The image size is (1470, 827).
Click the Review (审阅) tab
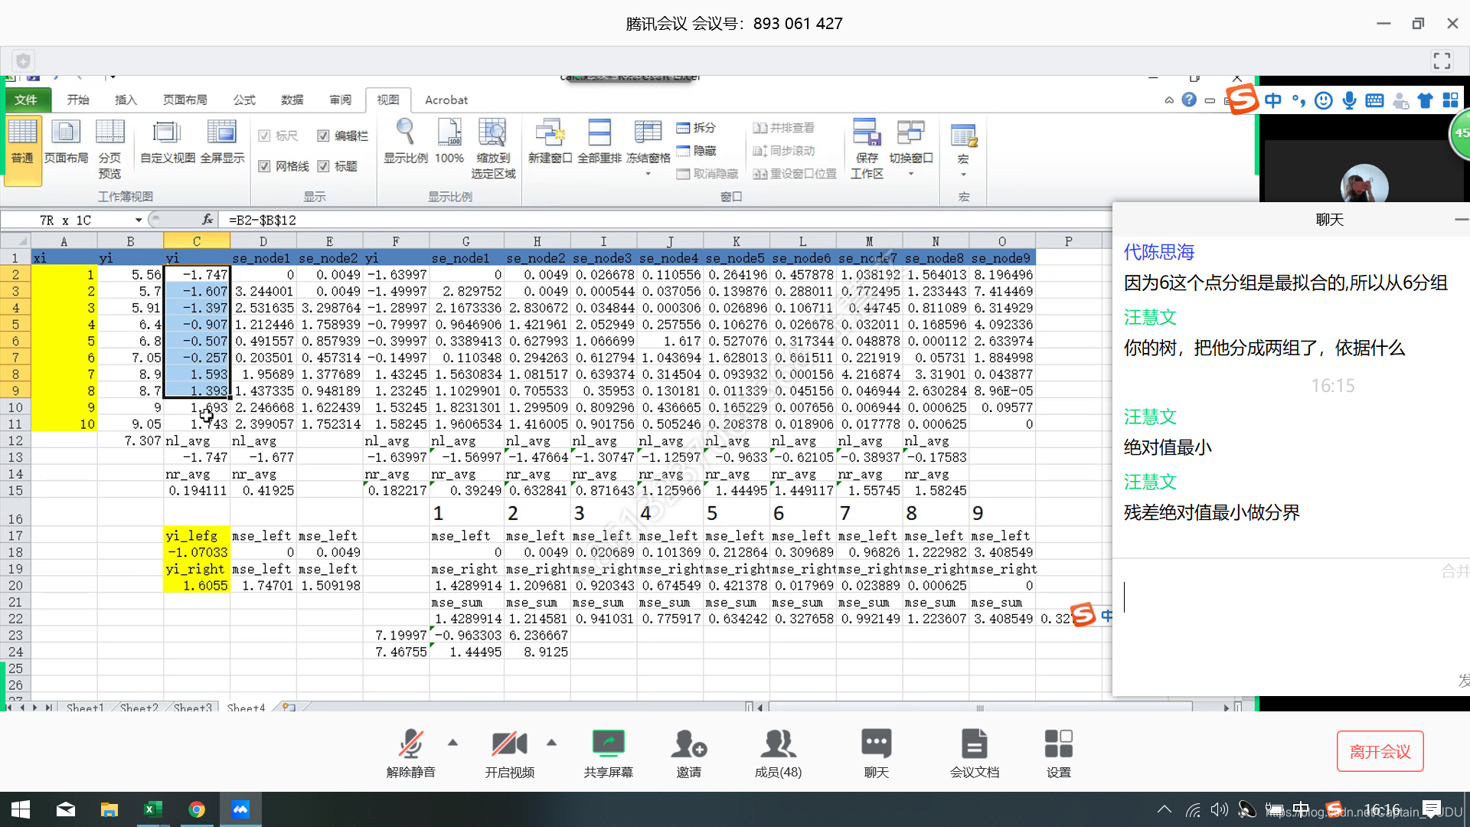pyautogui.click(x=341, y=100)
